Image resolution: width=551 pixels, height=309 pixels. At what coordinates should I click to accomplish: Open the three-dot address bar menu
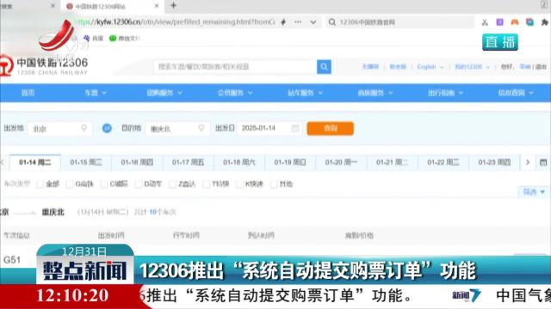click(298, 22)
